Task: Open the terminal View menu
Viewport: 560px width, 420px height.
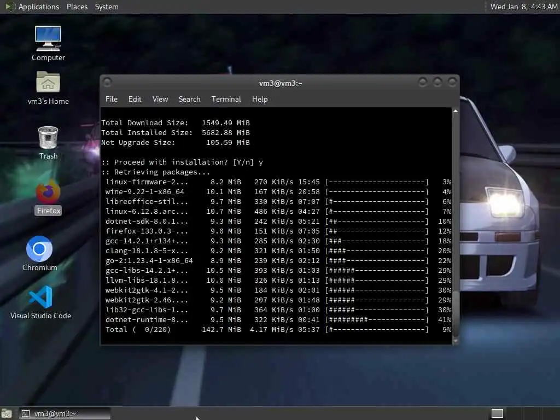Action: (160, 100)
